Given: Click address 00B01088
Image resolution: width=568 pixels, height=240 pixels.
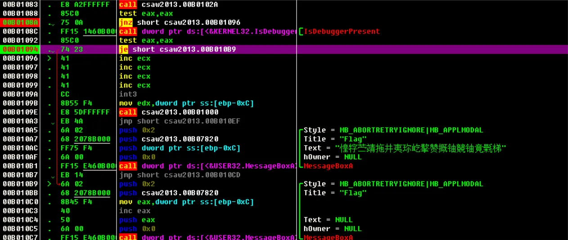Looking at the screenshot, I should click(20, 13).
